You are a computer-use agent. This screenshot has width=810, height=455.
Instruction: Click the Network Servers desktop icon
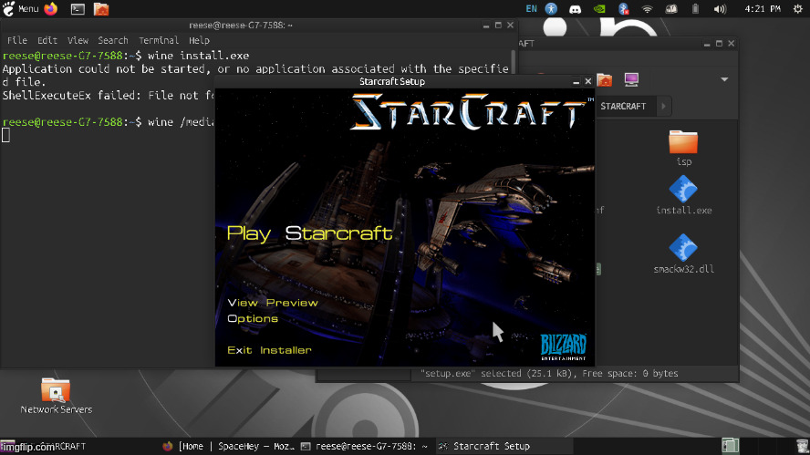[56, 396]
